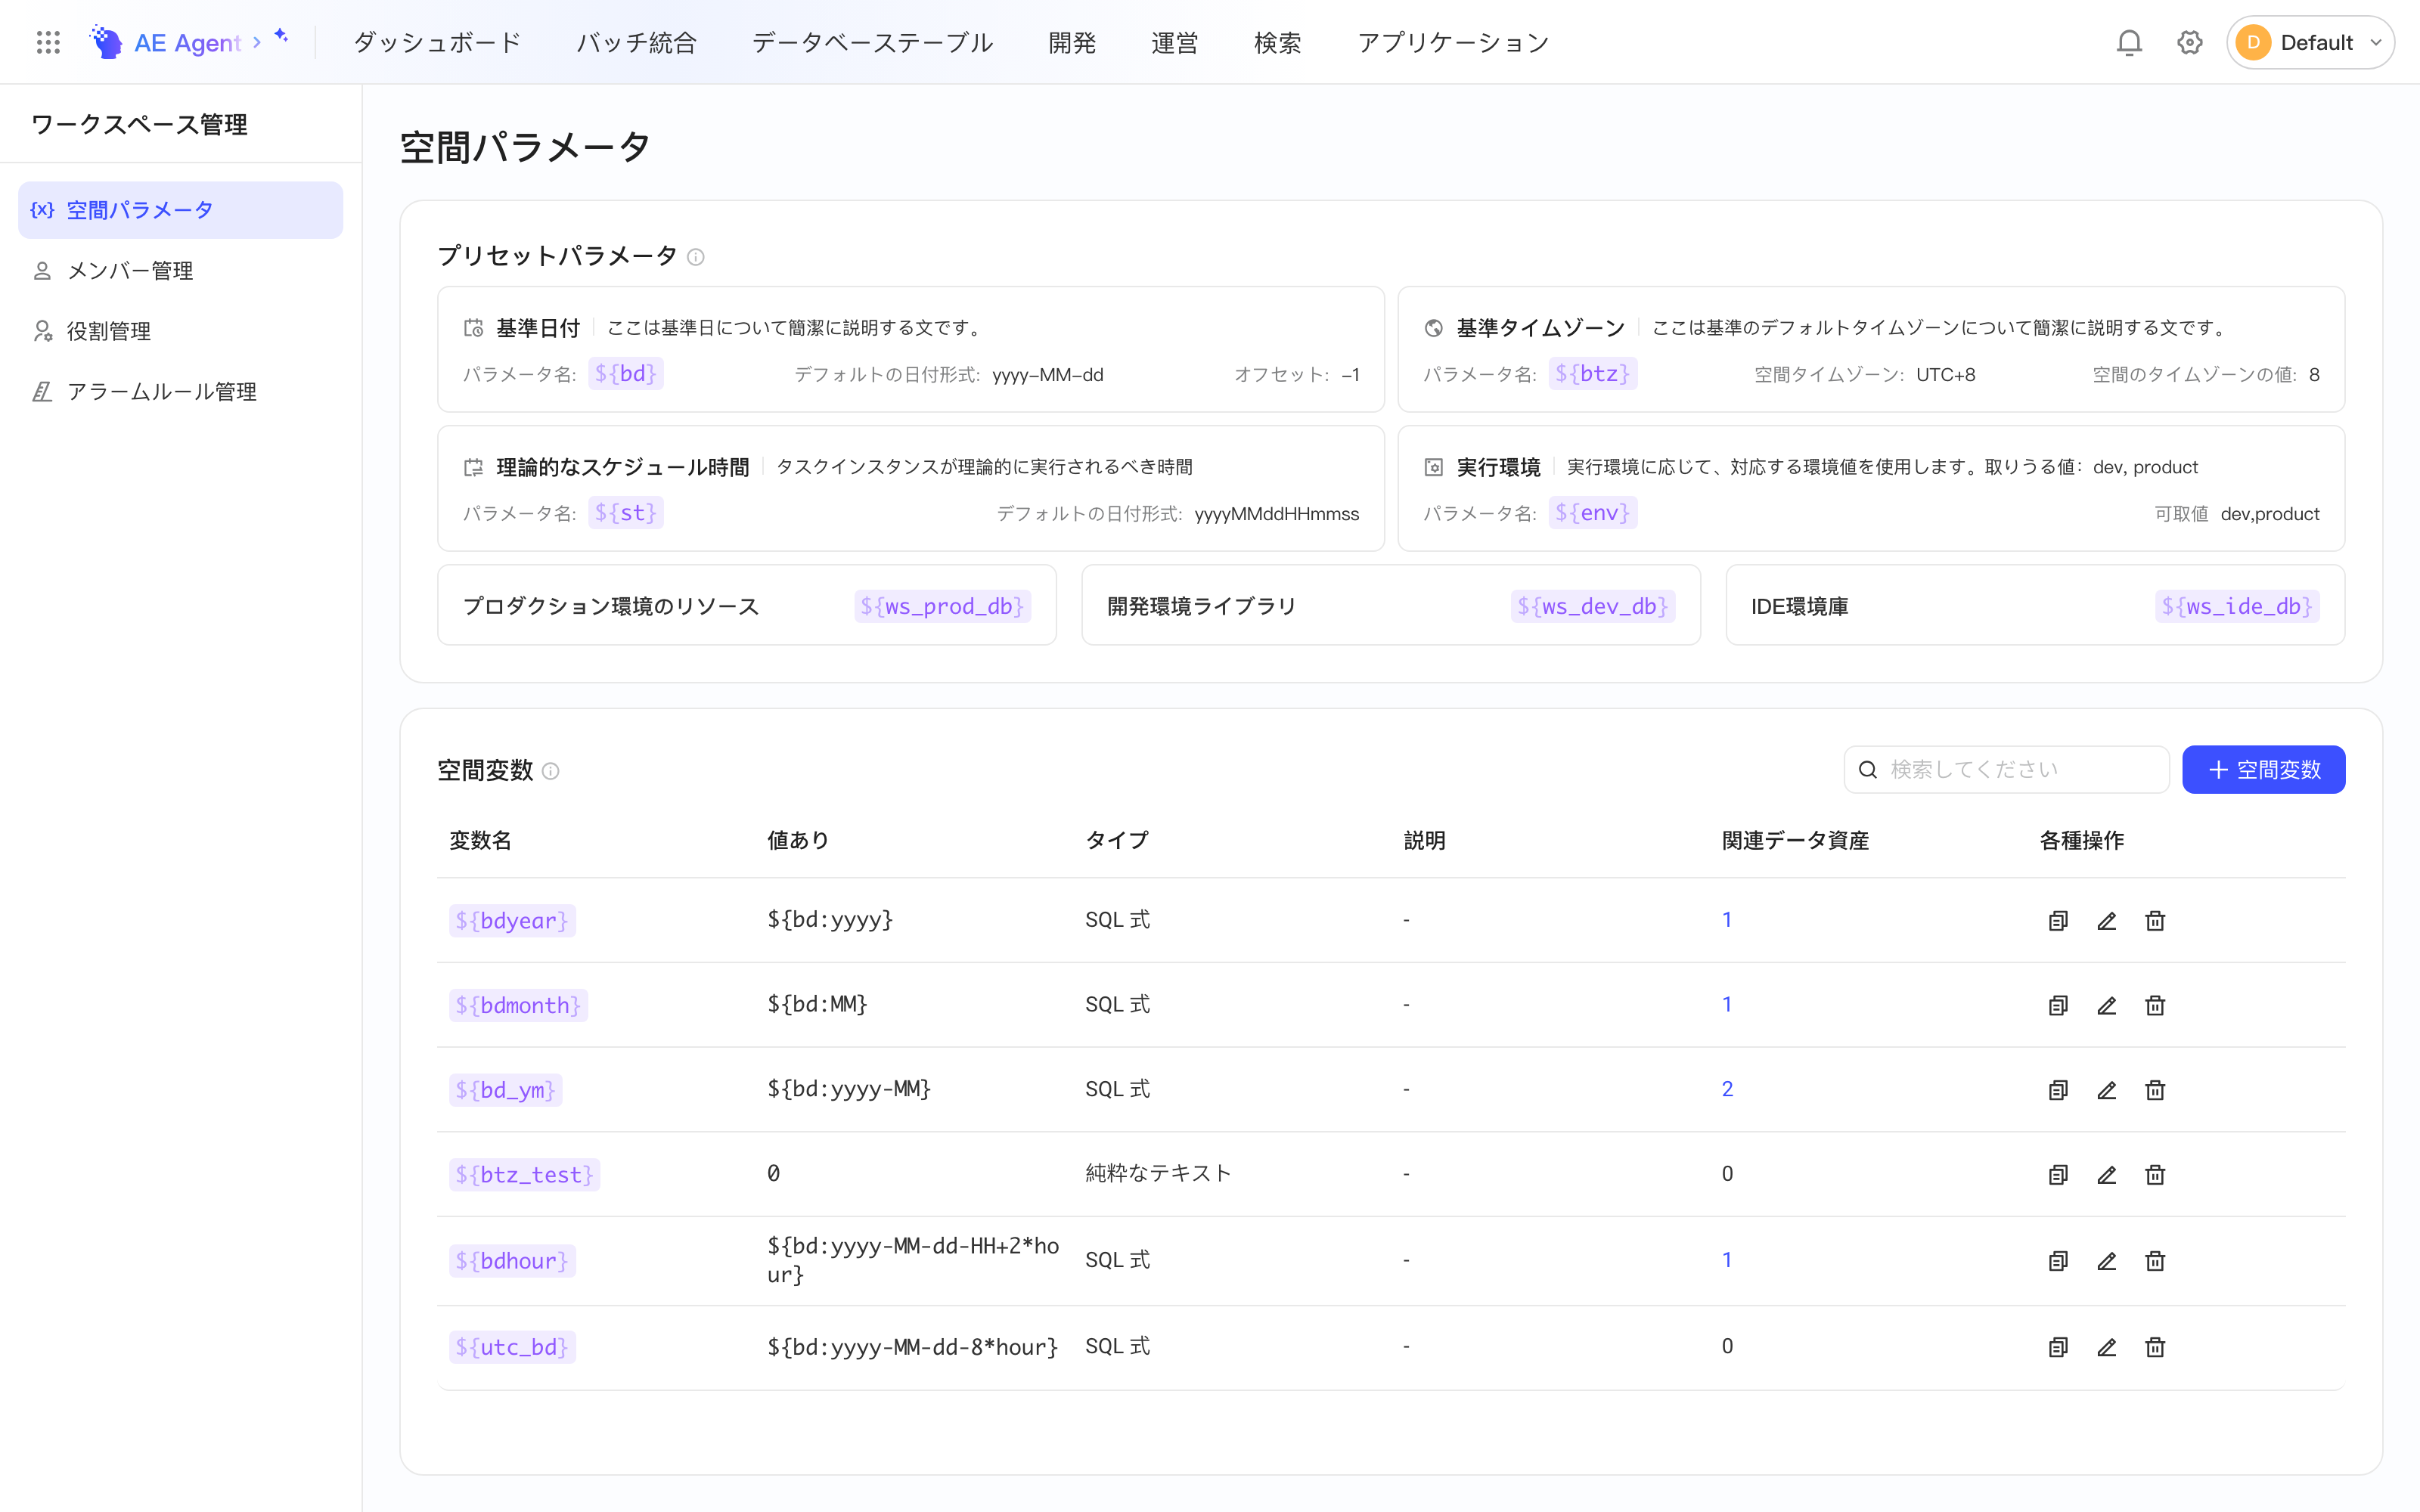The image size is (2420, 1512).
Task: Select メンバー管理 in the sidebar
Action: coord(180,271)
